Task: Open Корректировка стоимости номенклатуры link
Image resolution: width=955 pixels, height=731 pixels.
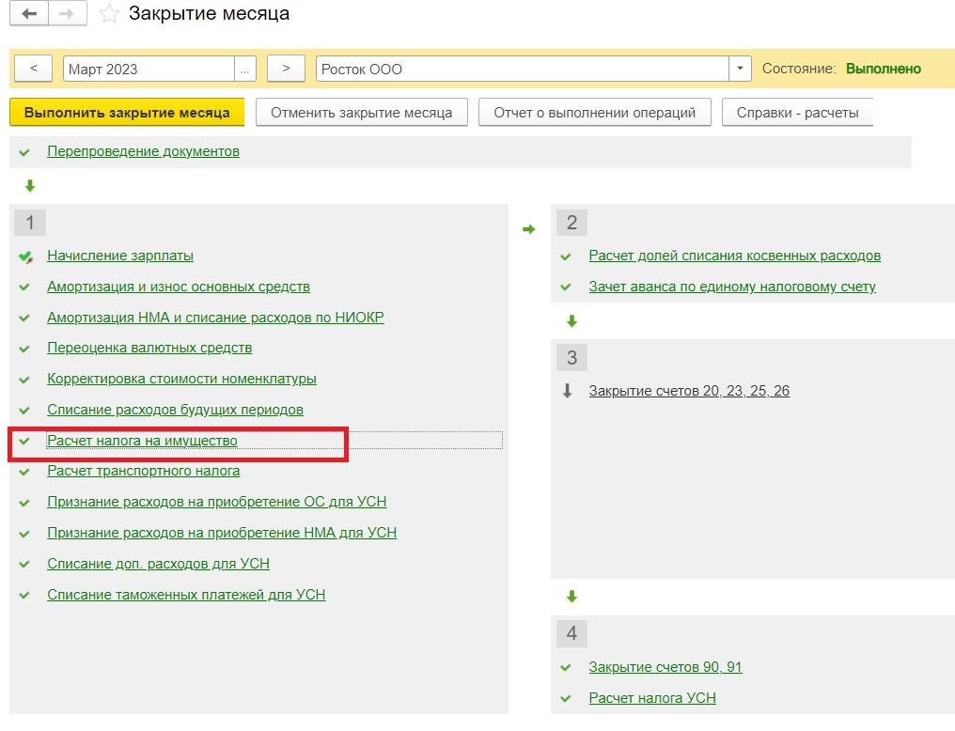Action: click(x=181, y=380)
